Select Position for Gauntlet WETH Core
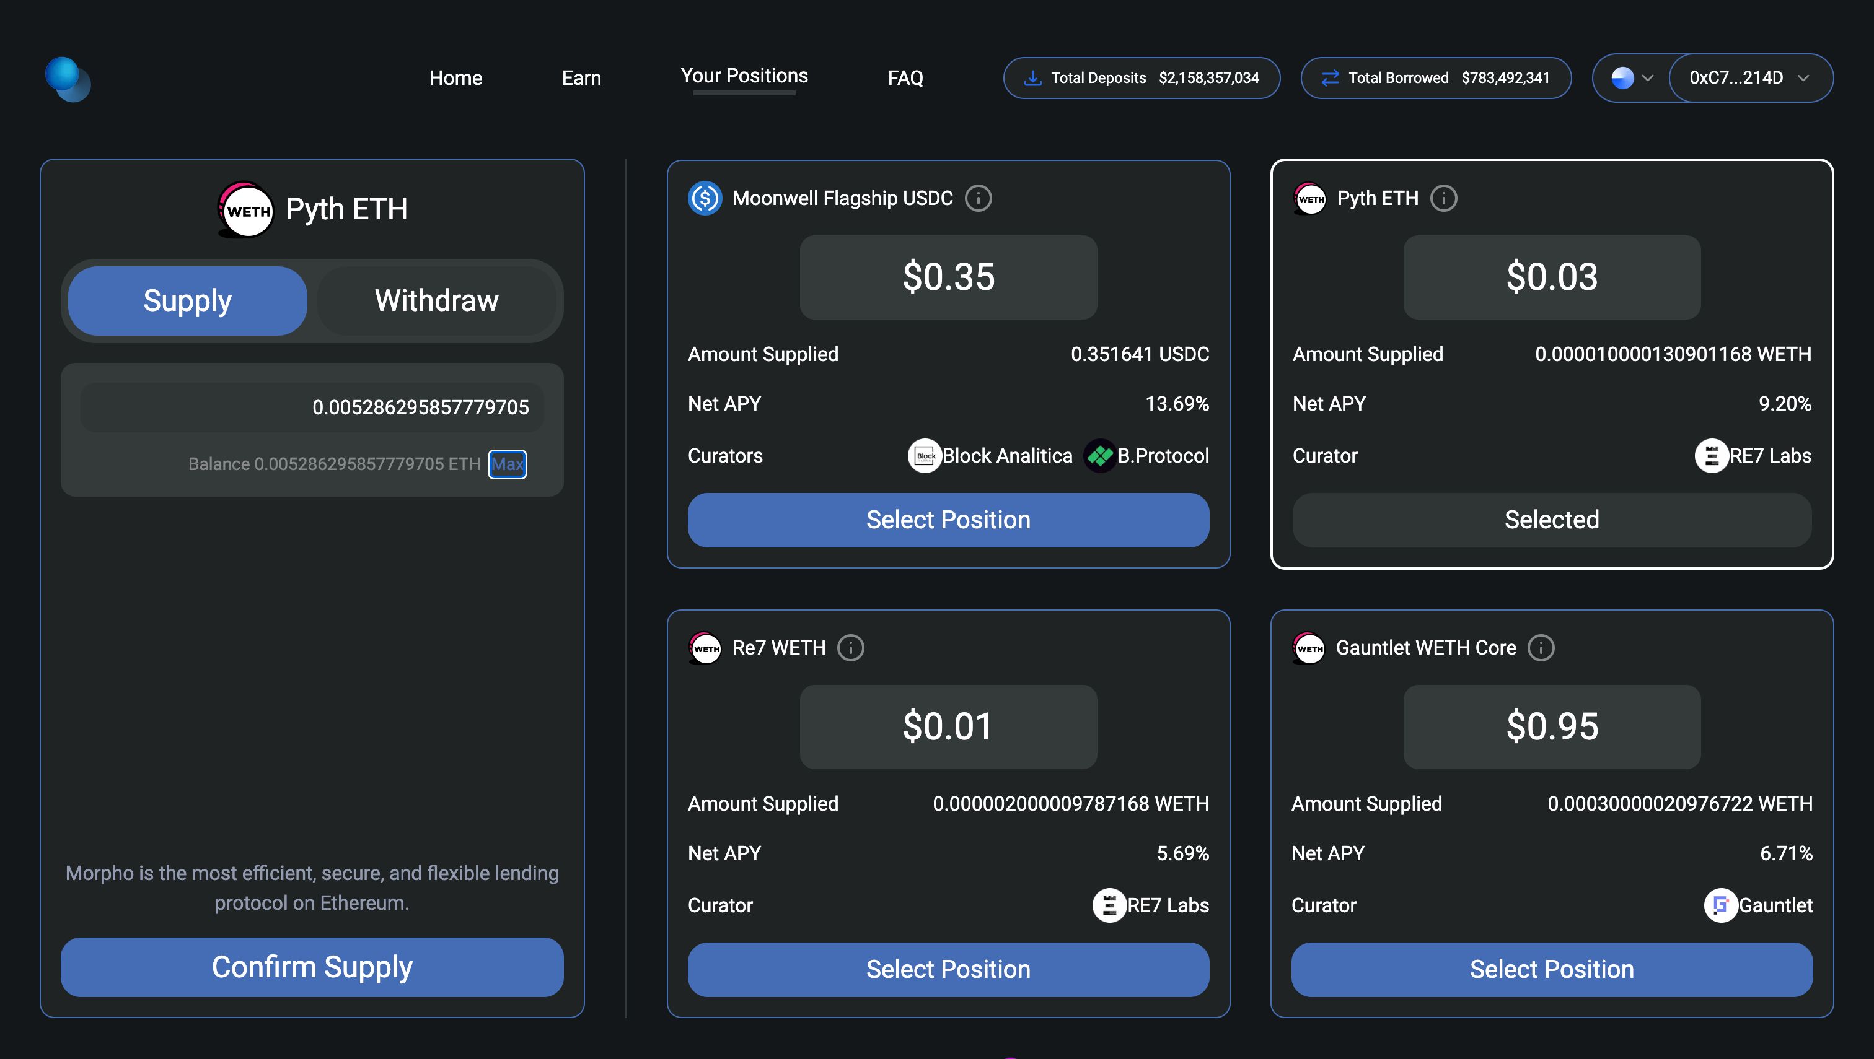This screenshot has width=1874, height=1059. [x=1552, y=970]
